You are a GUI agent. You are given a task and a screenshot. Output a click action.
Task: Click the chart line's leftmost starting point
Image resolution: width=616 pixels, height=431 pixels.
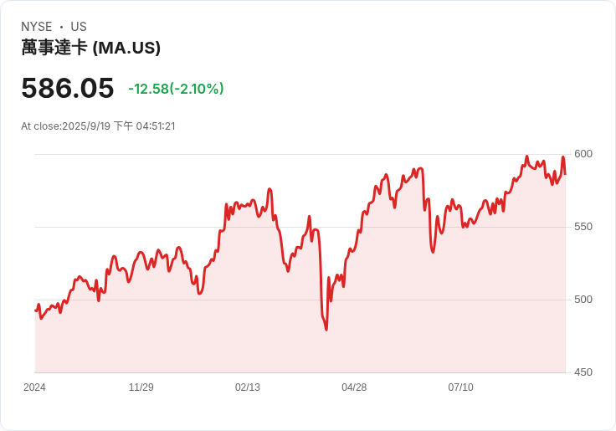(x=35, y=310)
